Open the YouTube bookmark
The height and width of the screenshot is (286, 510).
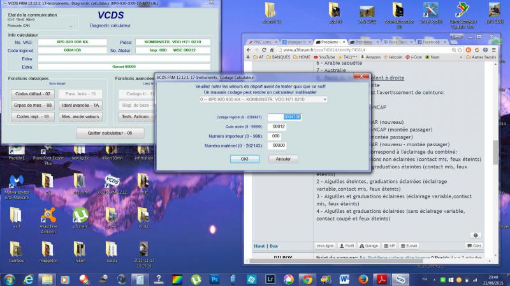click(324, 57)
